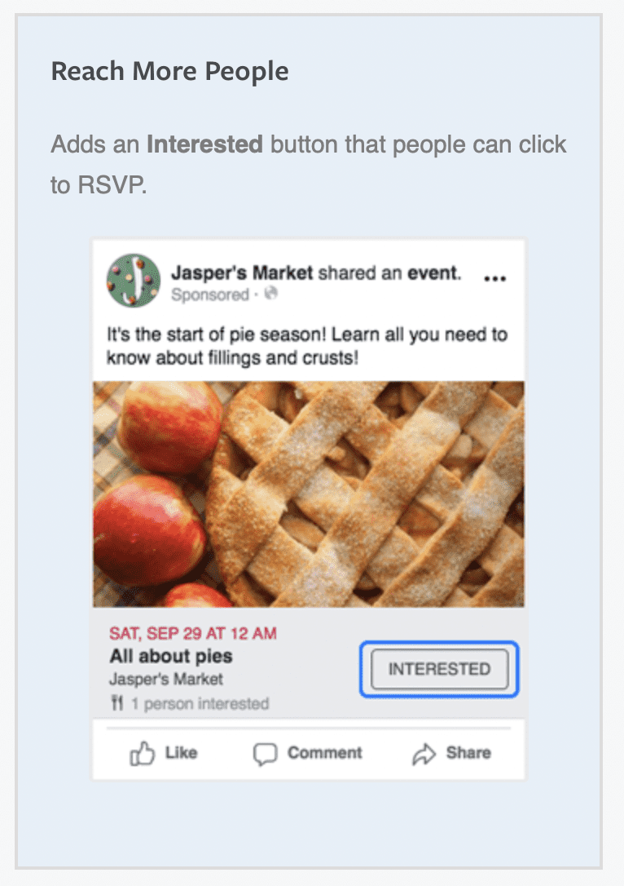The height and width of the screenshot is (886, 624).
Task: Click the "All about pies" event title
Action: point(170,656)
